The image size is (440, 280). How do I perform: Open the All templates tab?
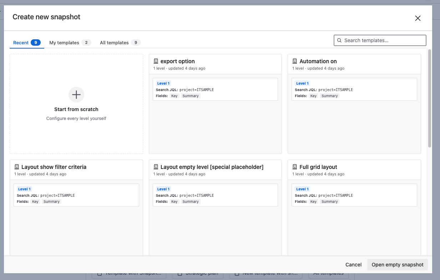click(x=120, y=42)
